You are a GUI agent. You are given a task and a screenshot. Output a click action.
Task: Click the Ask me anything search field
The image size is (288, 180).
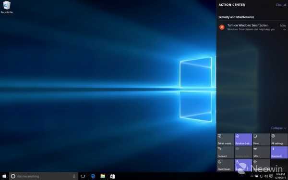[44, 176]
